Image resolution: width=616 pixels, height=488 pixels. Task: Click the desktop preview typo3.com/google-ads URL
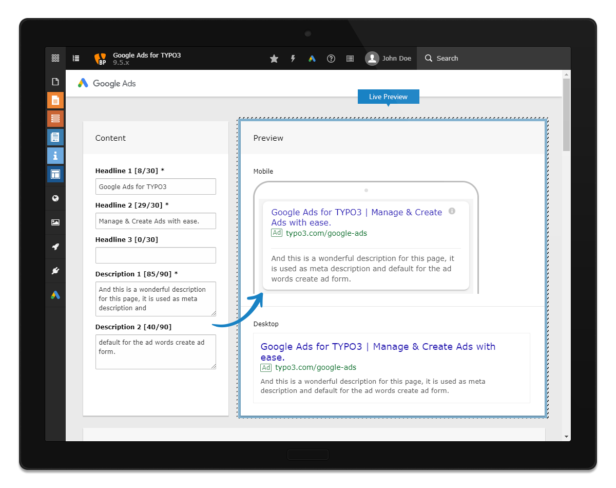pyautogui.click(x=316, y=367)
